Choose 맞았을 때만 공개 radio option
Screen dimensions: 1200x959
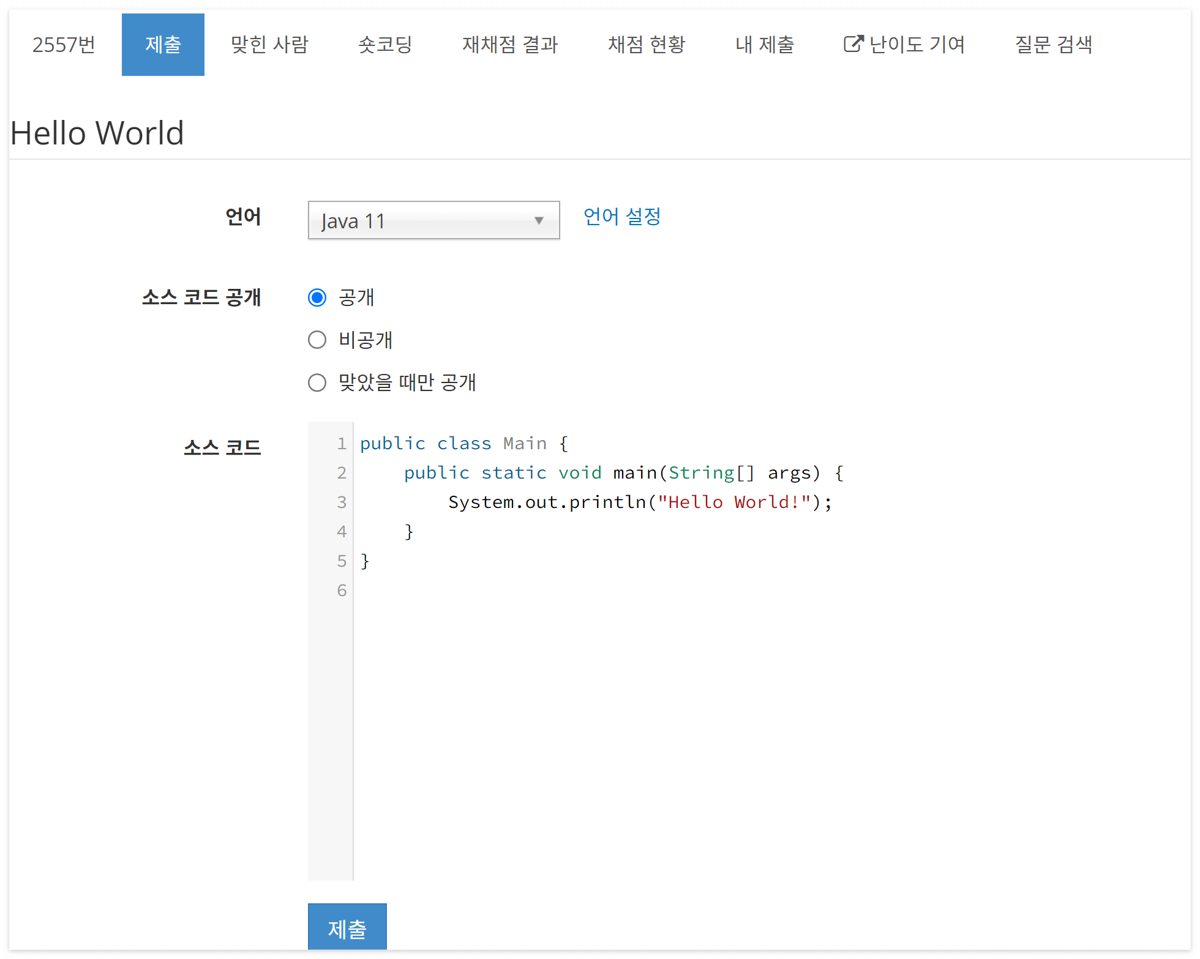tap(317, 382)
